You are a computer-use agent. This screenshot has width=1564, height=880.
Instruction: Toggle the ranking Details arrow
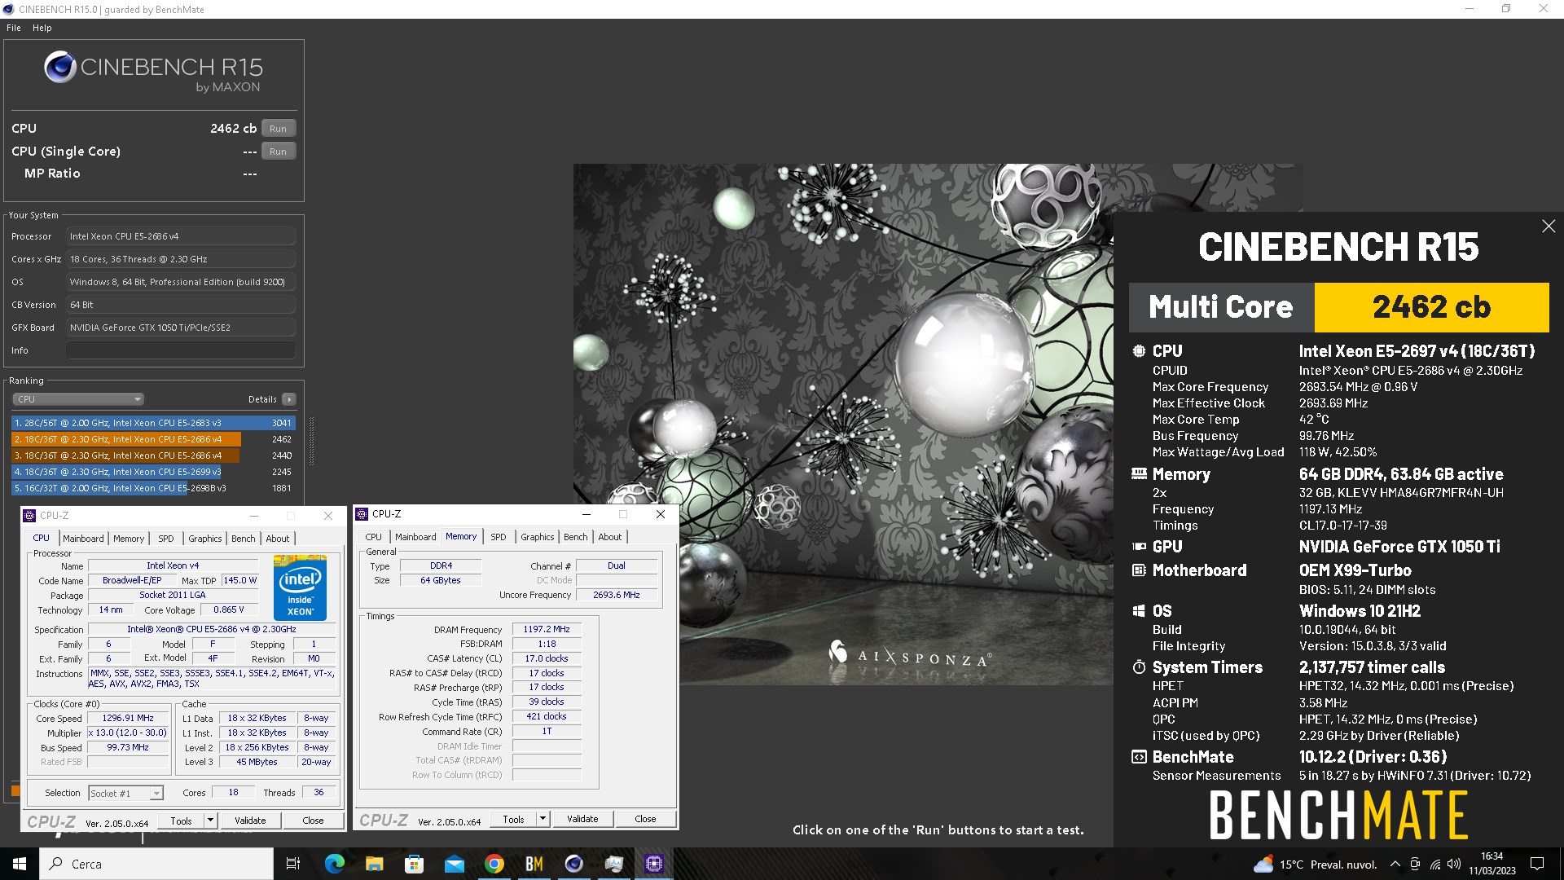point(288,399)
